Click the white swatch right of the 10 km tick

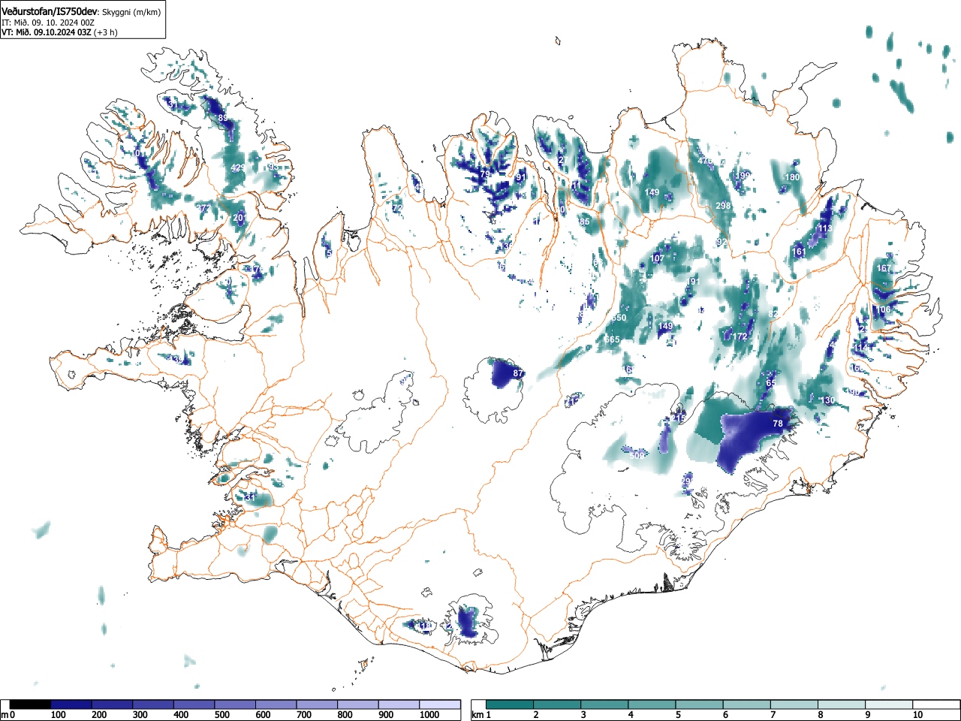point(936,704)
